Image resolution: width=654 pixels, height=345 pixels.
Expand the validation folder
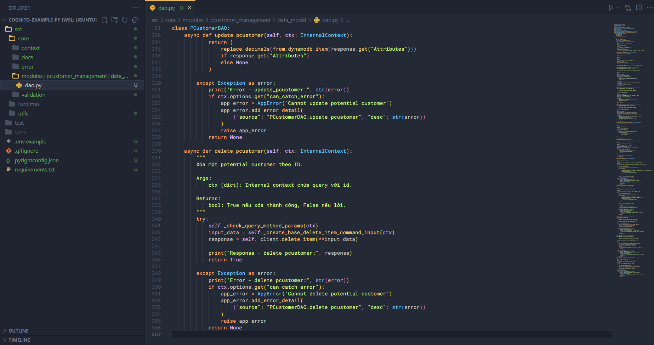tap(33, 95)
